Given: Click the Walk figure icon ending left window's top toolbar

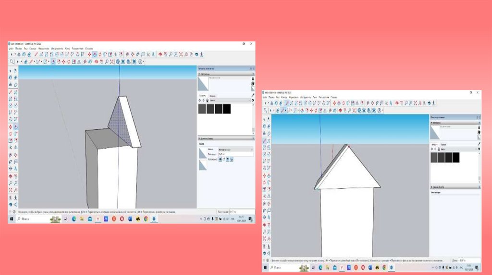Looking at the screenshot, I should (x=201, y=54).
